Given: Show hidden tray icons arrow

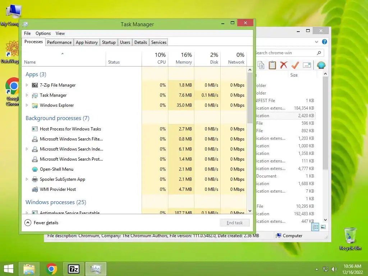Looking at the screenshot, I should click(x=317, y=269).
